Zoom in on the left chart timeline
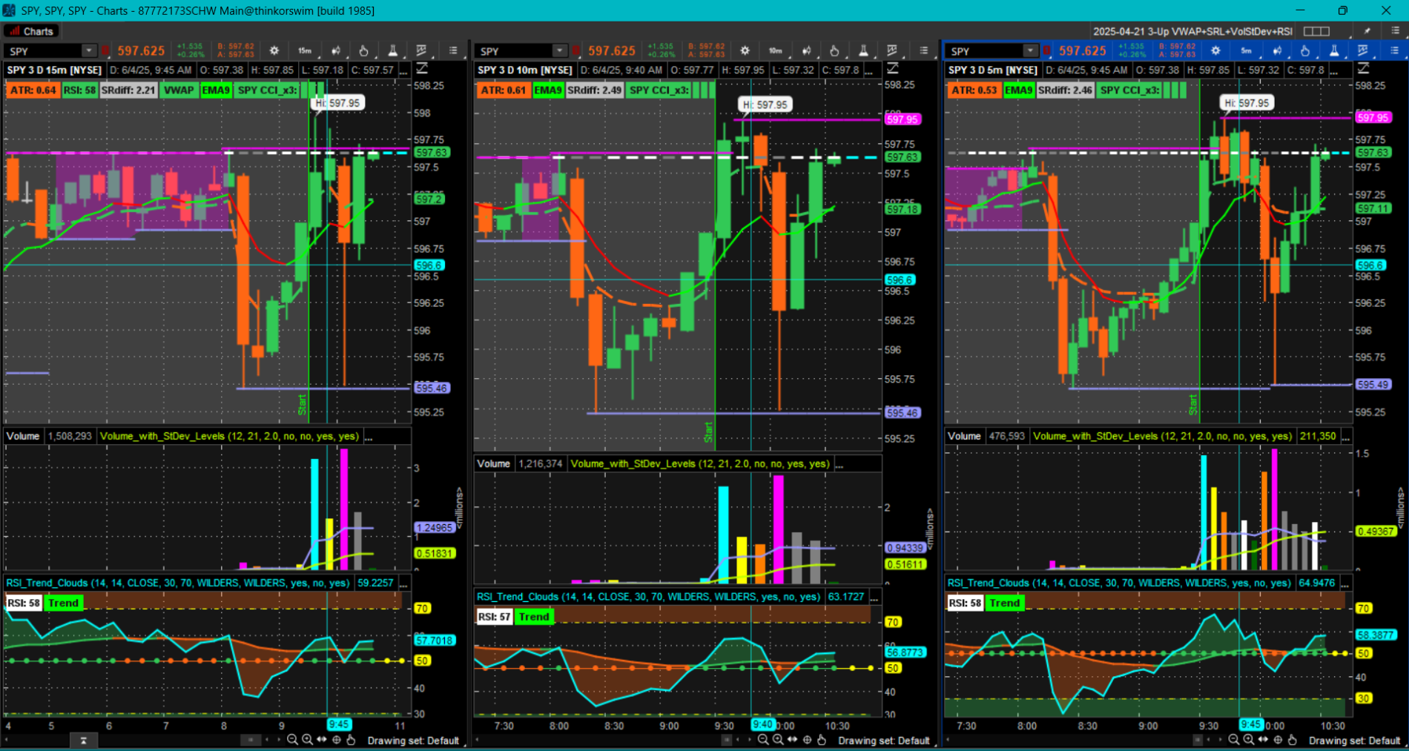1409x751 pixels. click(307, 740)
